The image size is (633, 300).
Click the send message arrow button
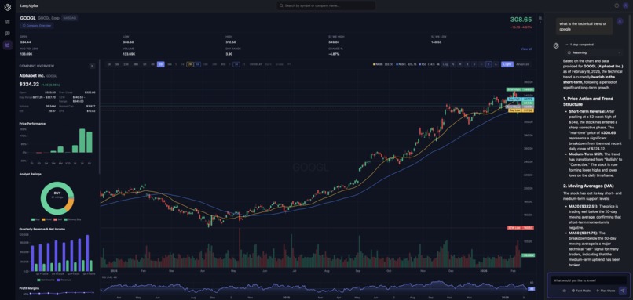(622, 290)
